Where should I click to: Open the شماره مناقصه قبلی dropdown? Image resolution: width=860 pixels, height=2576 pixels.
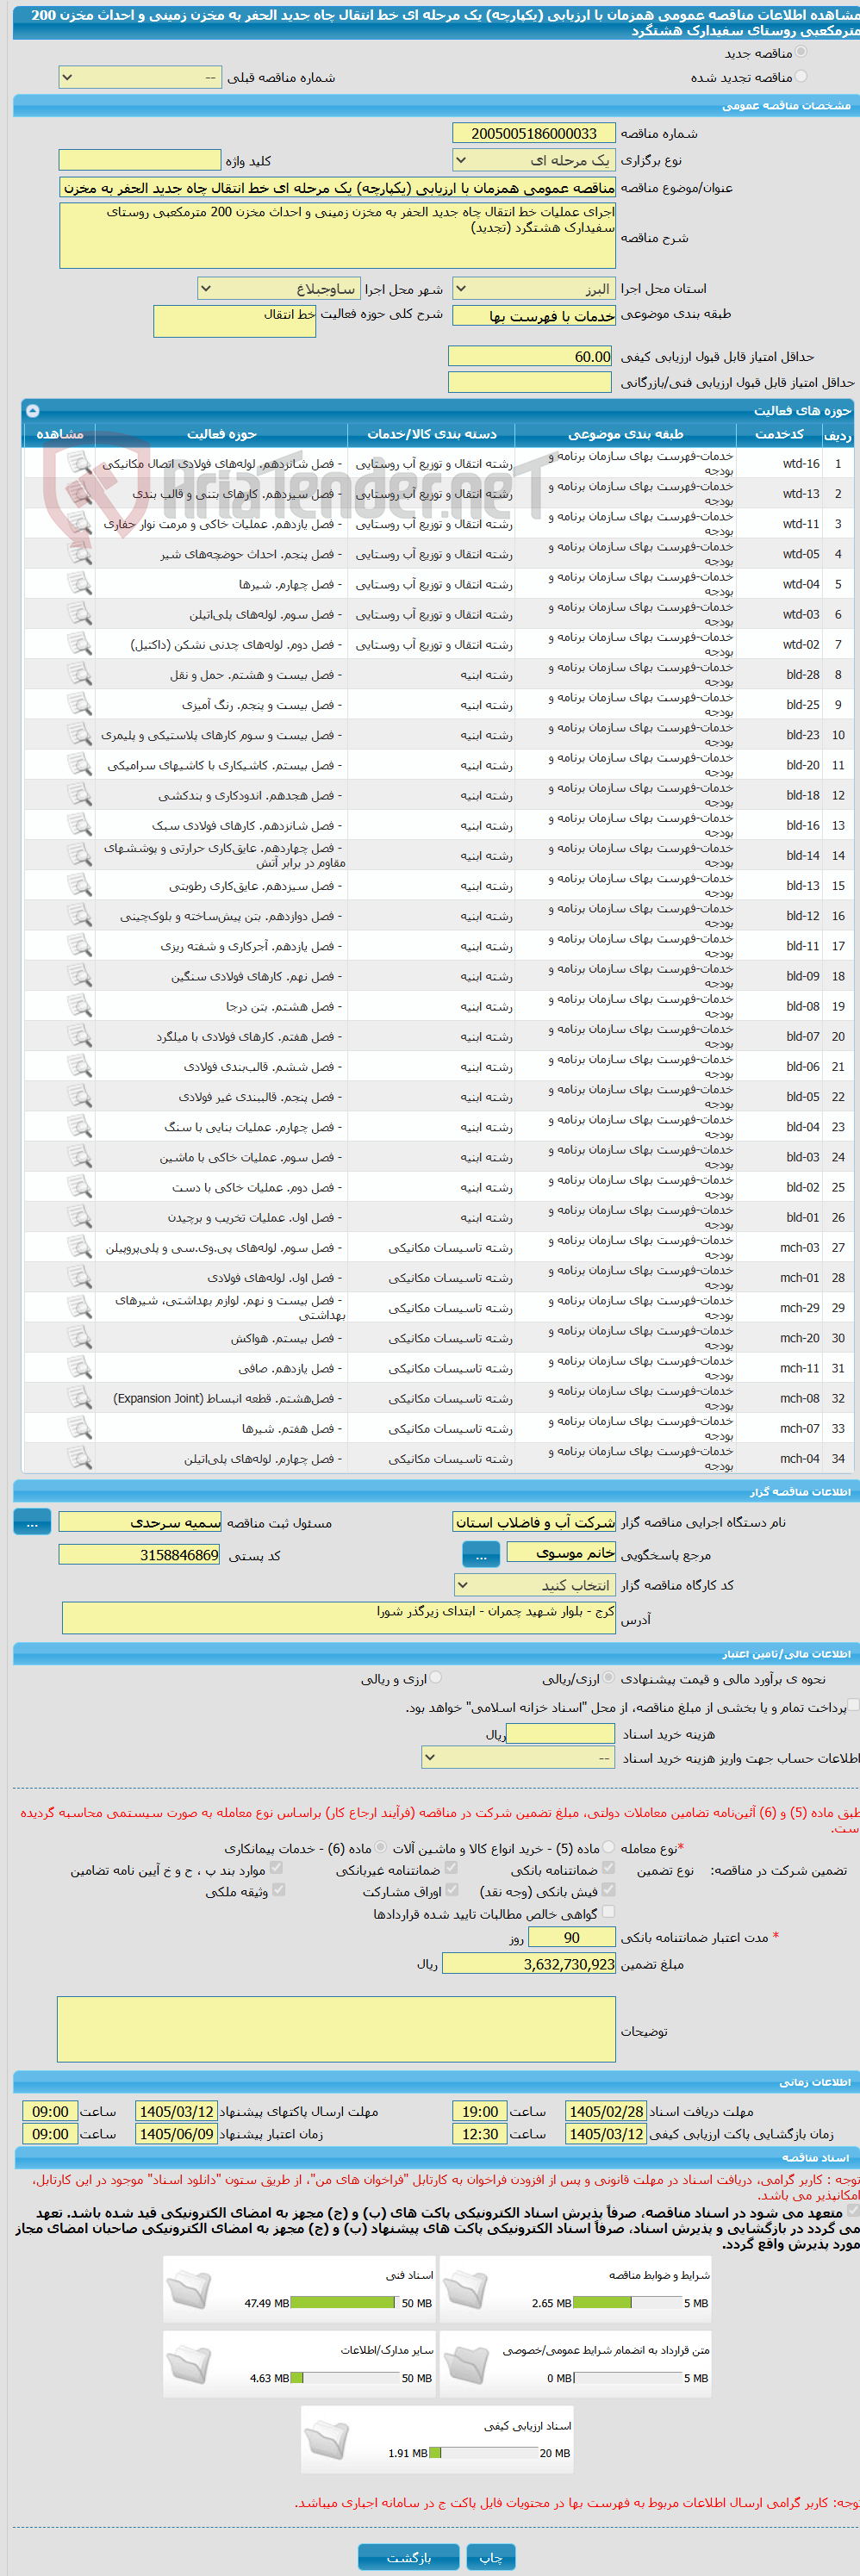(140, 77)
